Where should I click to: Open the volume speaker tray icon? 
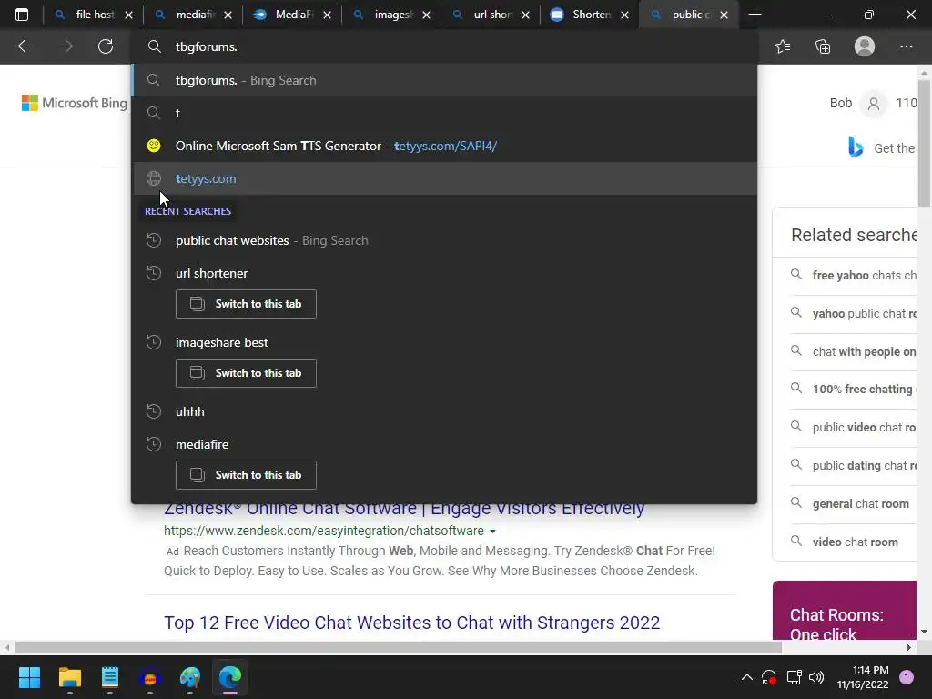[x=816, y=677]
